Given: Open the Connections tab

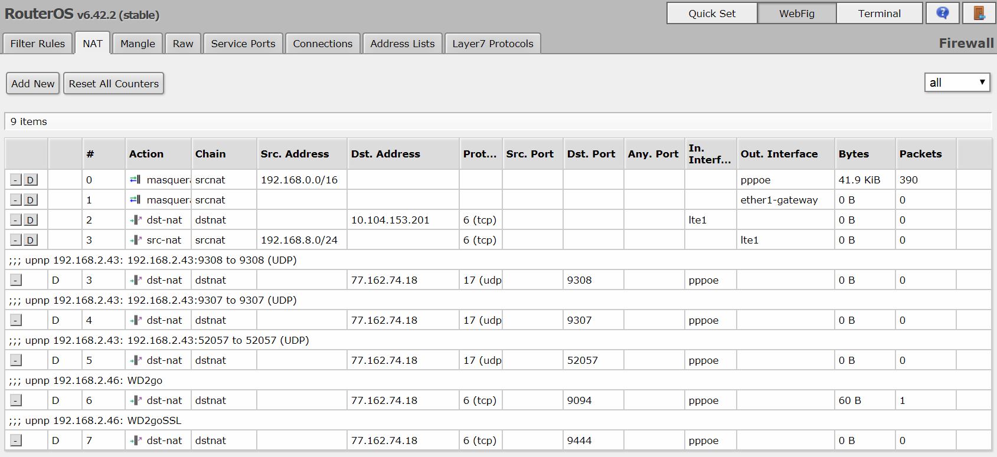Looking at the screenshot, I should point(323,44).
